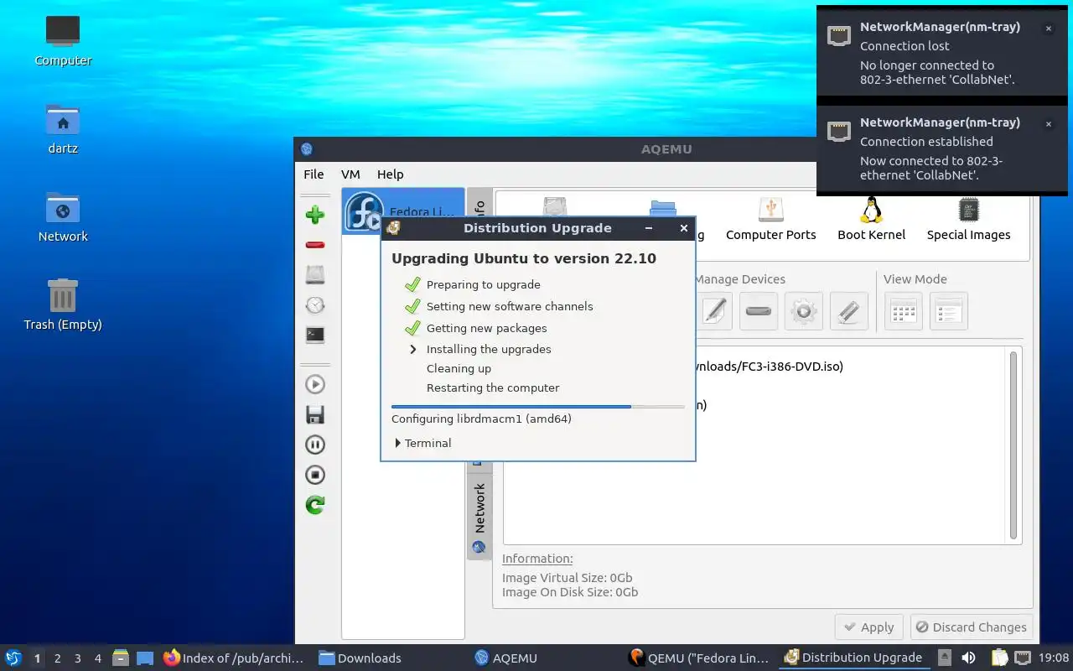
Task: Click the show desktop icon in the panel
Action: (145, 658)
